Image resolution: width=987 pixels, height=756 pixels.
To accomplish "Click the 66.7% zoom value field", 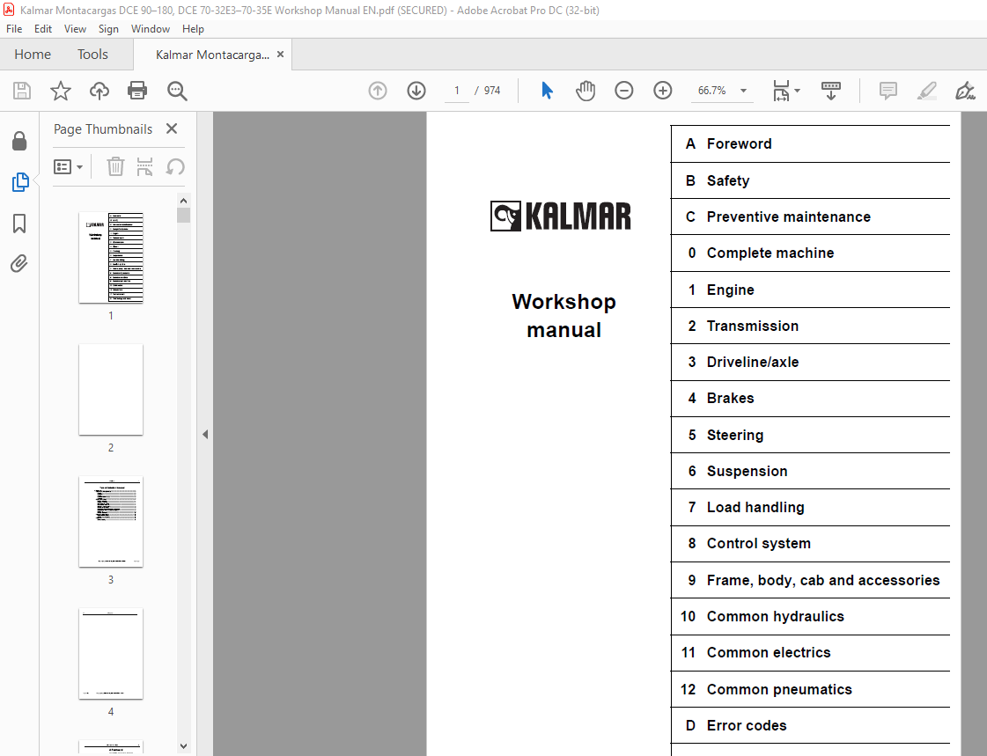I will [712, 91].
